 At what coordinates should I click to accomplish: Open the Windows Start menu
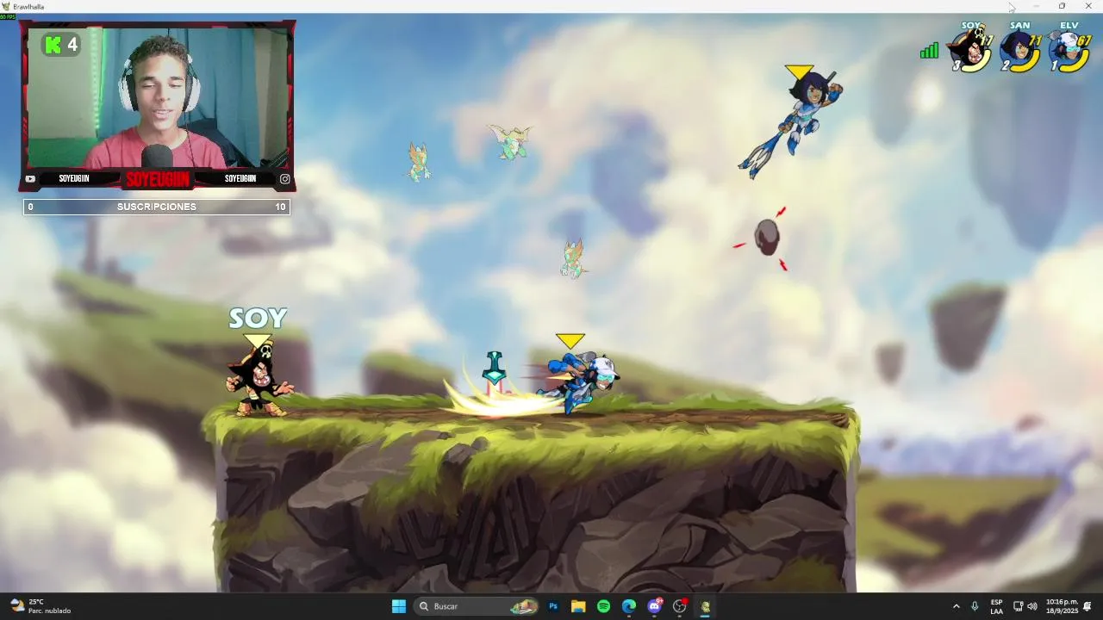click(399, 606)
